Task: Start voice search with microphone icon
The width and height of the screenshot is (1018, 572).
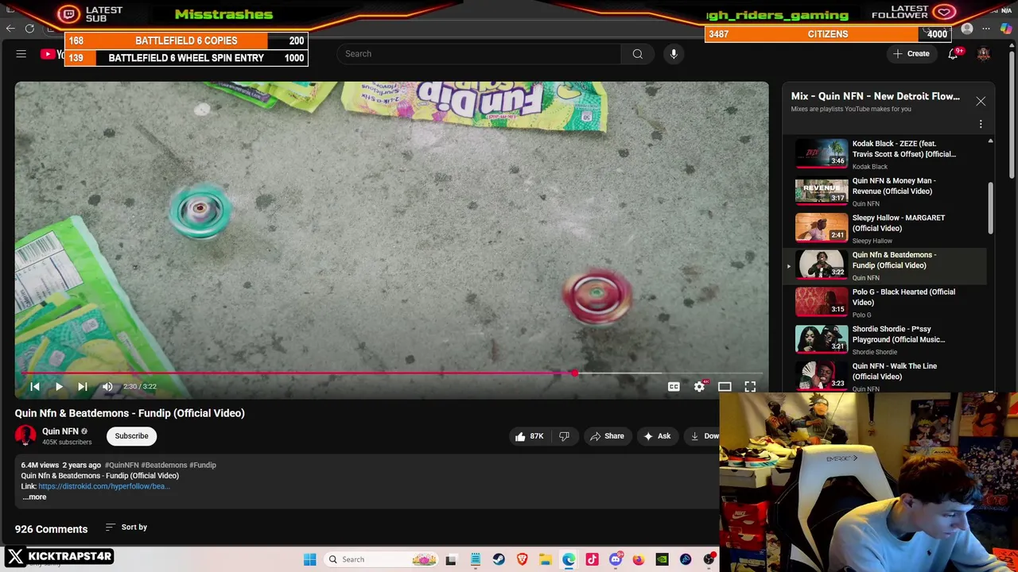Action: click(674, 54)
